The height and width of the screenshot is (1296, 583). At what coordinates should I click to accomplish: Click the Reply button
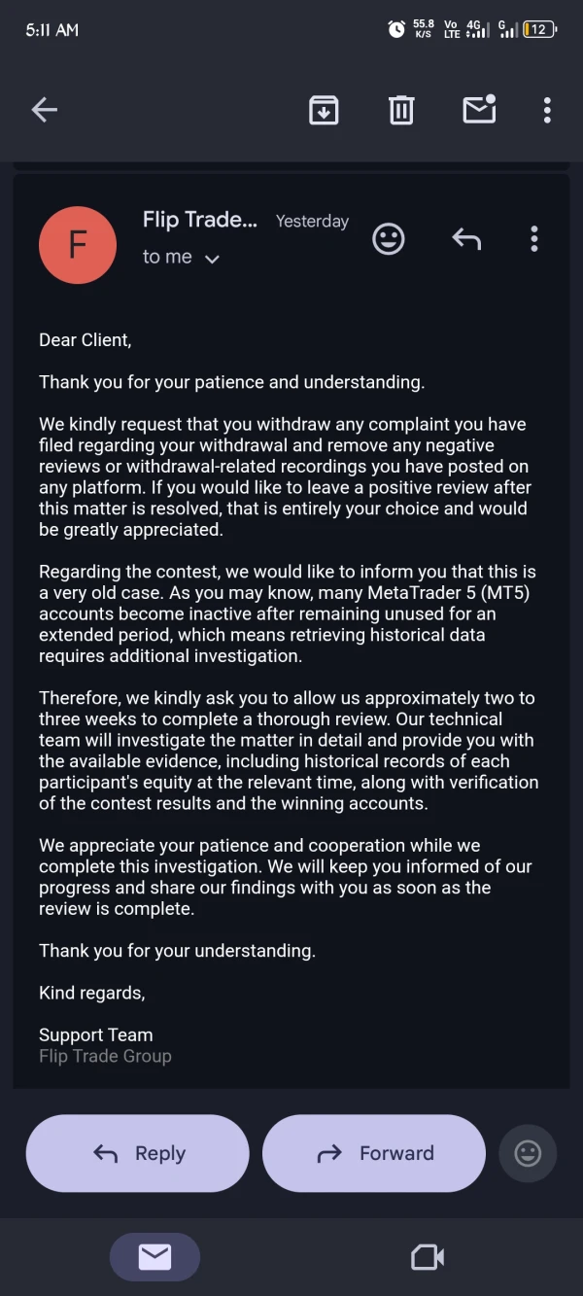point(138,1153)
